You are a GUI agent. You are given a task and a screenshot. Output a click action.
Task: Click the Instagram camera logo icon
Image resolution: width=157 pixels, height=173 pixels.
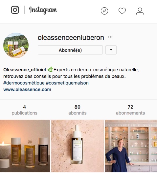[x=15, y=10]
